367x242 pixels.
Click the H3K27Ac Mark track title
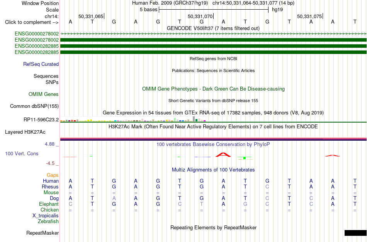click(x=213, y=127)
